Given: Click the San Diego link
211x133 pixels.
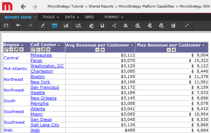Looking at the screenshot, I should click(41, 119).
